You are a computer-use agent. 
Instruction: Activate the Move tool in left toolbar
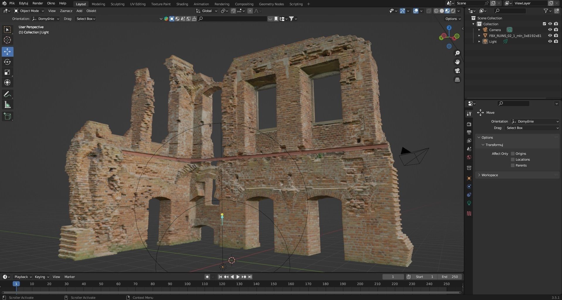pos(7,52)
